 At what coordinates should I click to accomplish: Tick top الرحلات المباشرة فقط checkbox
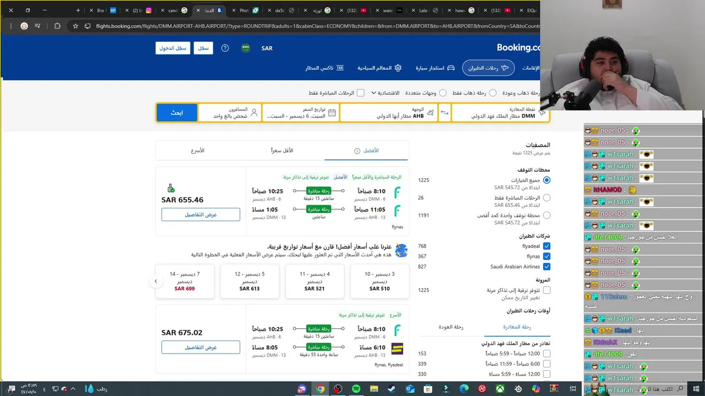click(360, 93)
